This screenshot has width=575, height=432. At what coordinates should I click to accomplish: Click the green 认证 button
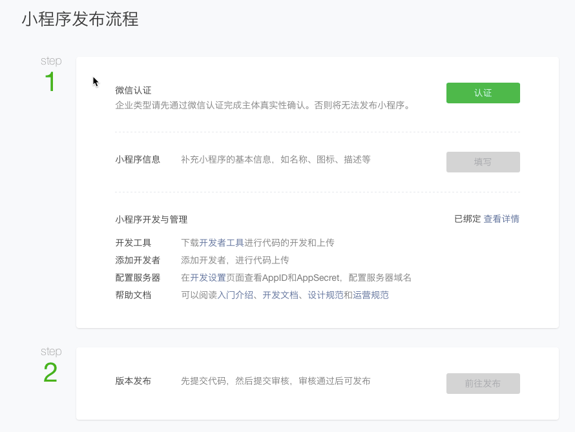pyautogui.click(x=483, y=93)
